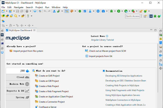Screen dimensions: 163x108
Task: Click the crossed-out blue circle toolbar icon
Action: coord(40,11)
